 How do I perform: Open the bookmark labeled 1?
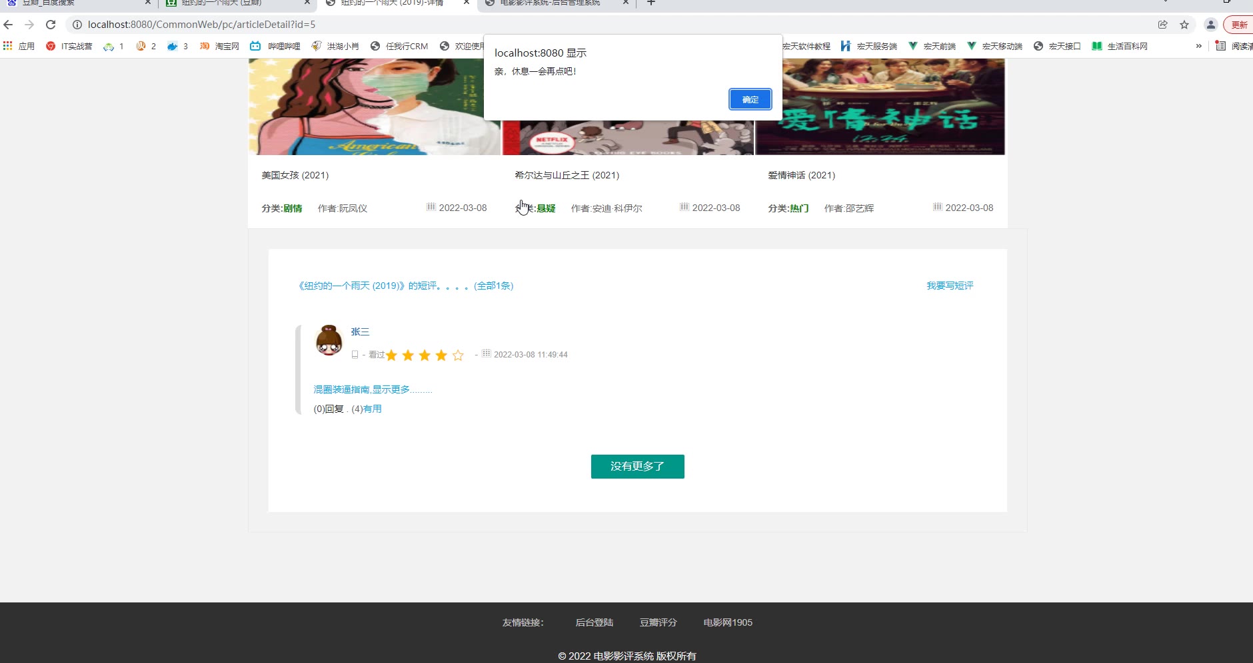tap(113, 46)
